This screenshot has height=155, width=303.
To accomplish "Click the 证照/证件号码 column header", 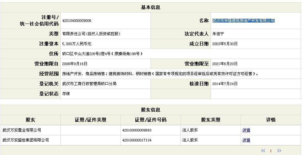I will (x=151, y=120).
